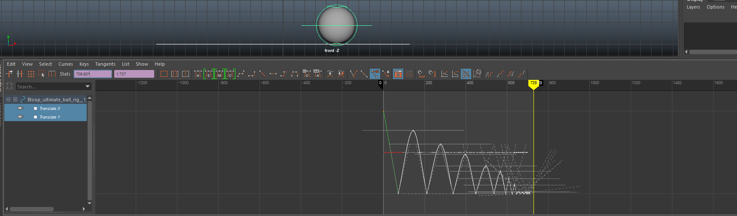Image resolution: width=737 pixels, height=216 pixels.
Task: Open the Tangents menu
Action: pyautogui.click(x=105, y=64)
